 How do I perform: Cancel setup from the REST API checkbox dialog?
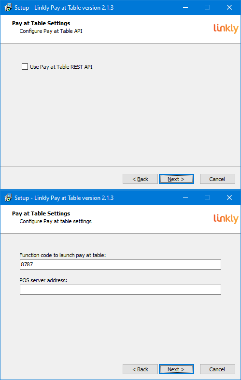(x=217, y=179)
